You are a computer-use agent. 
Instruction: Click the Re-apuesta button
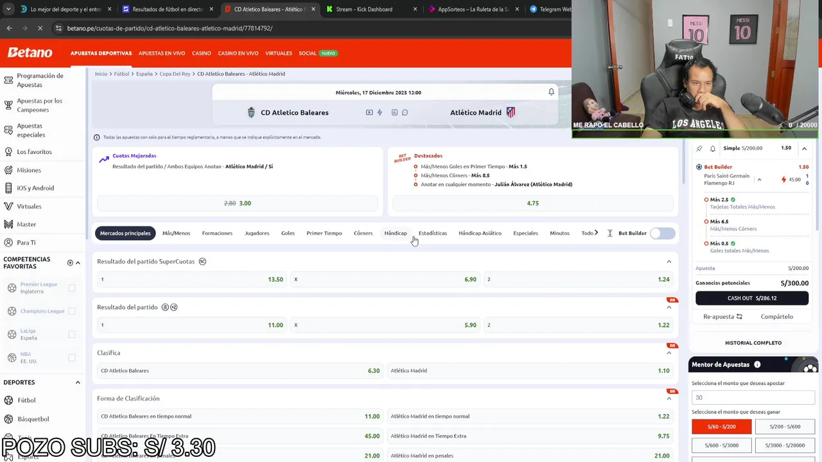coord(722,316)
